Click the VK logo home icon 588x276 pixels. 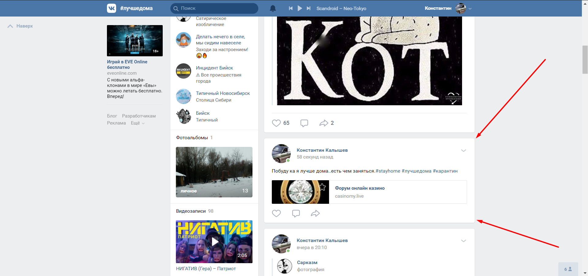[x=112, y=8]
